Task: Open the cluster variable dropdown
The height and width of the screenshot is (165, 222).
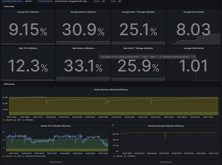Action: (x=104, y=1)
